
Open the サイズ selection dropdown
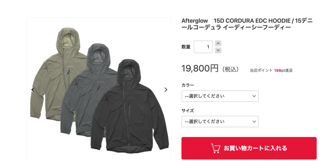220,121
